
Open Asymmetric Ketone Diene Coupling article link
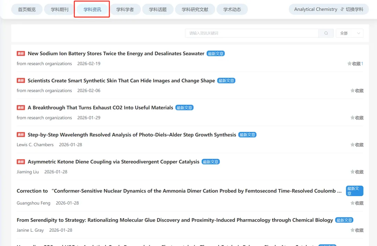pos(113,162)
